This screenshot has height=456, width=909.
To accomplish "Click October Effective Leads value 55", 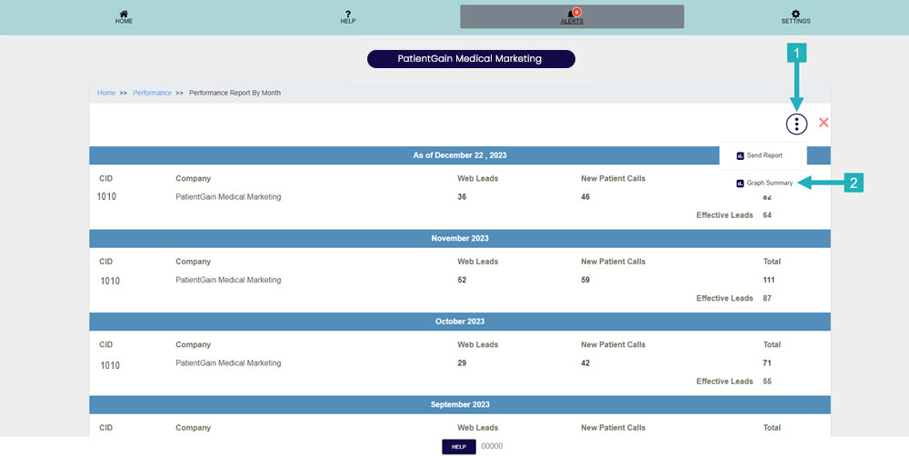I will (x=767, y=382).
